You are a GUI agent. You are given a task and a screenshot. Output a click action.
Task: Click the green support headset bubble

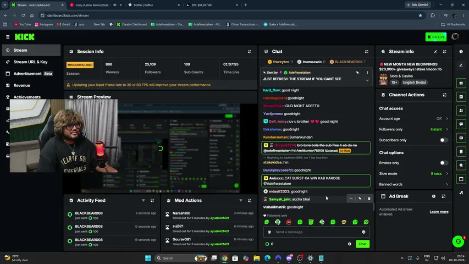458,241
